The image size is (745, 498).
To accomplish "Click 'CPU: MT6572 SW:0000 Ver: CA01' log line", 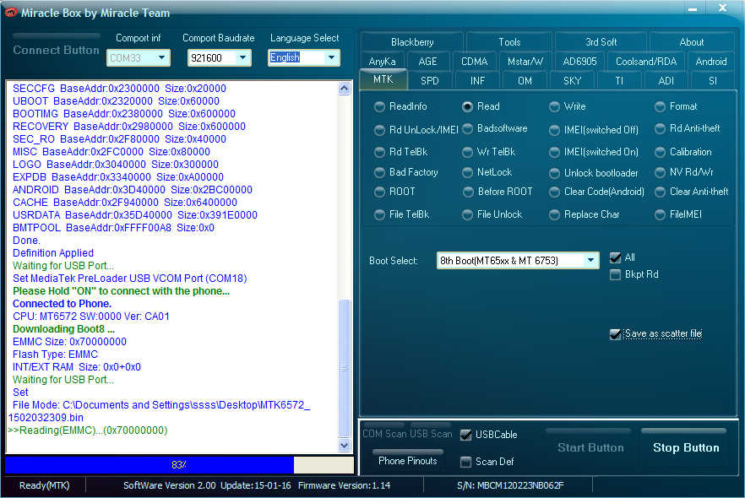I will pyautogui.click(x=90, y=317).
